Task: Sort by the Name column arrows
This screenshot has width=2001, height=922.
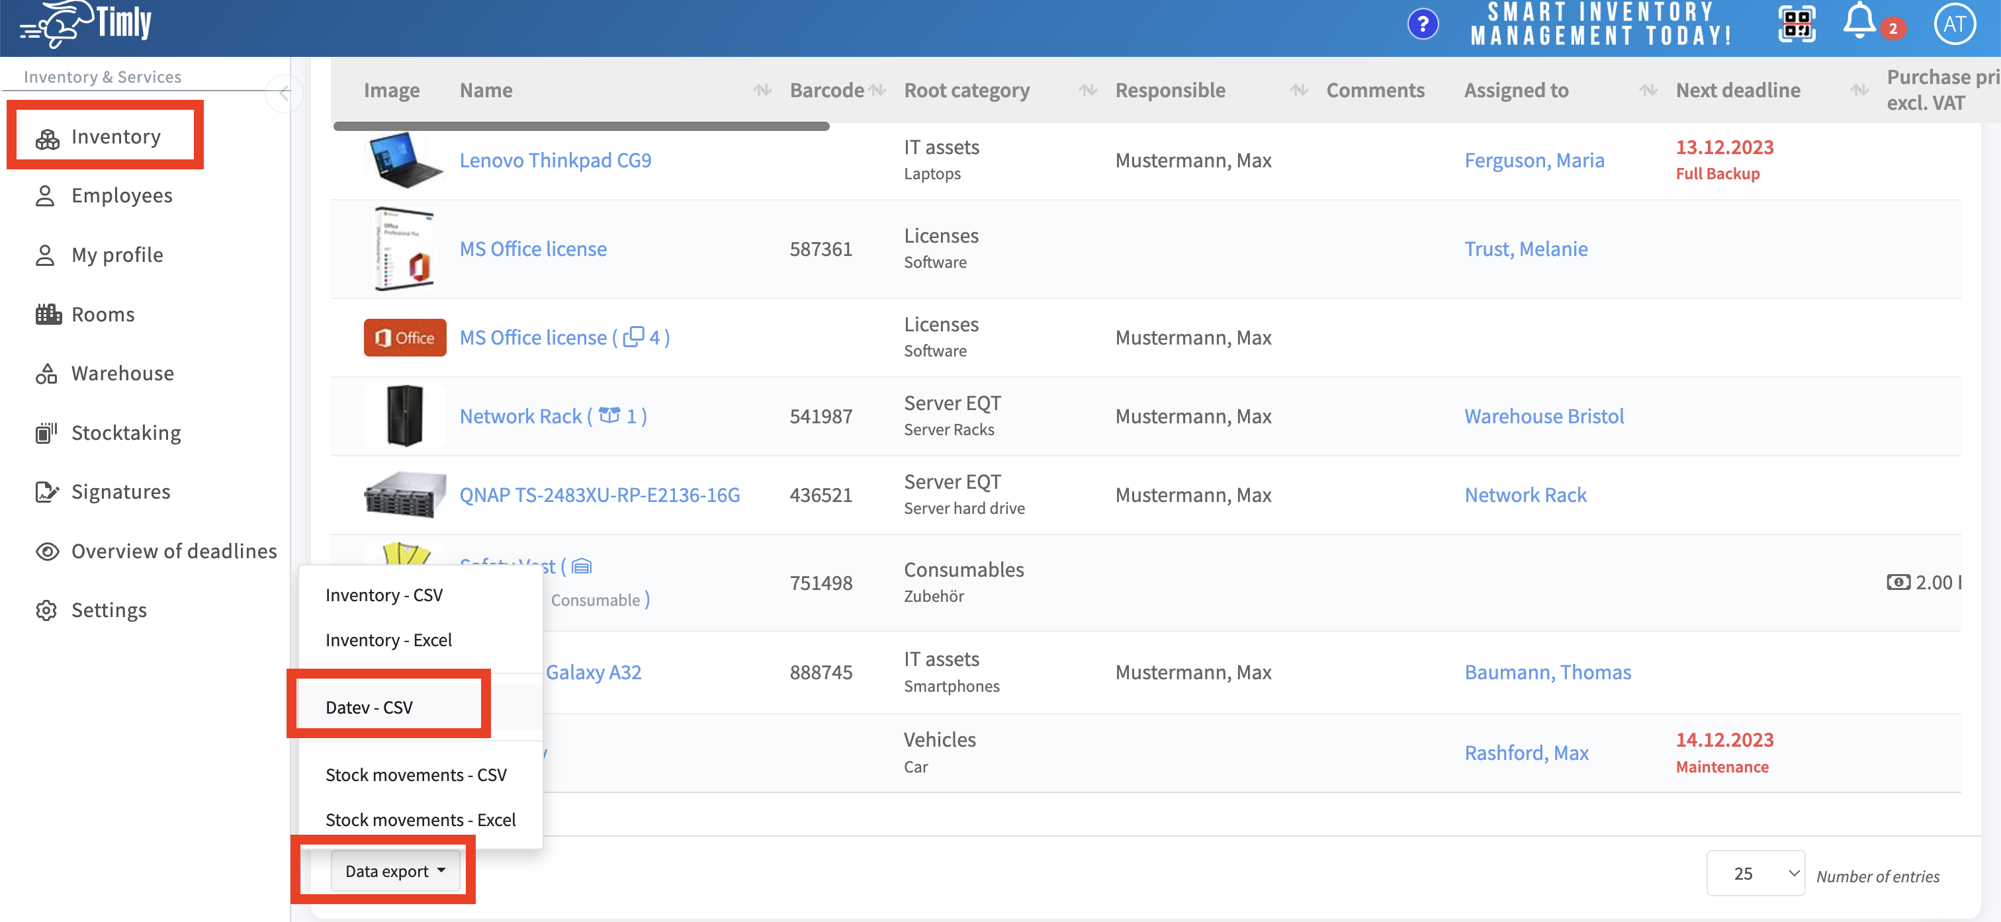Action: point(762,90)
